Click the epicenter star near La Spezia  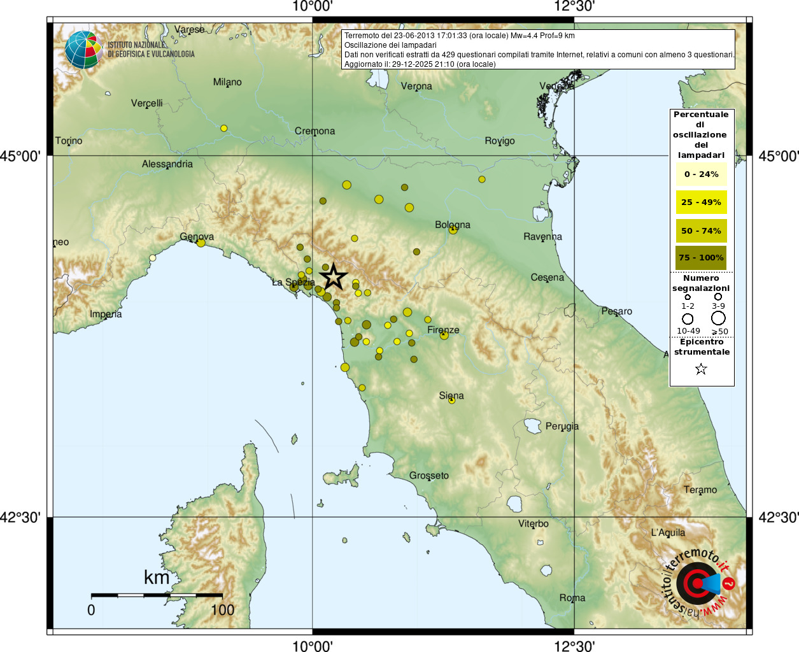click(333, 278)
